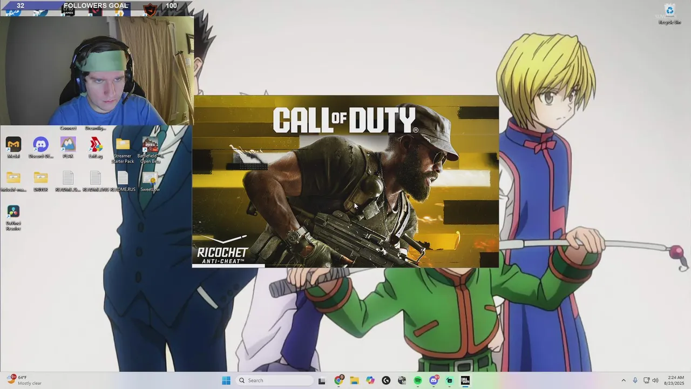
Task: Open the Medal desktop shortcut
Action: tap(13, 147)
